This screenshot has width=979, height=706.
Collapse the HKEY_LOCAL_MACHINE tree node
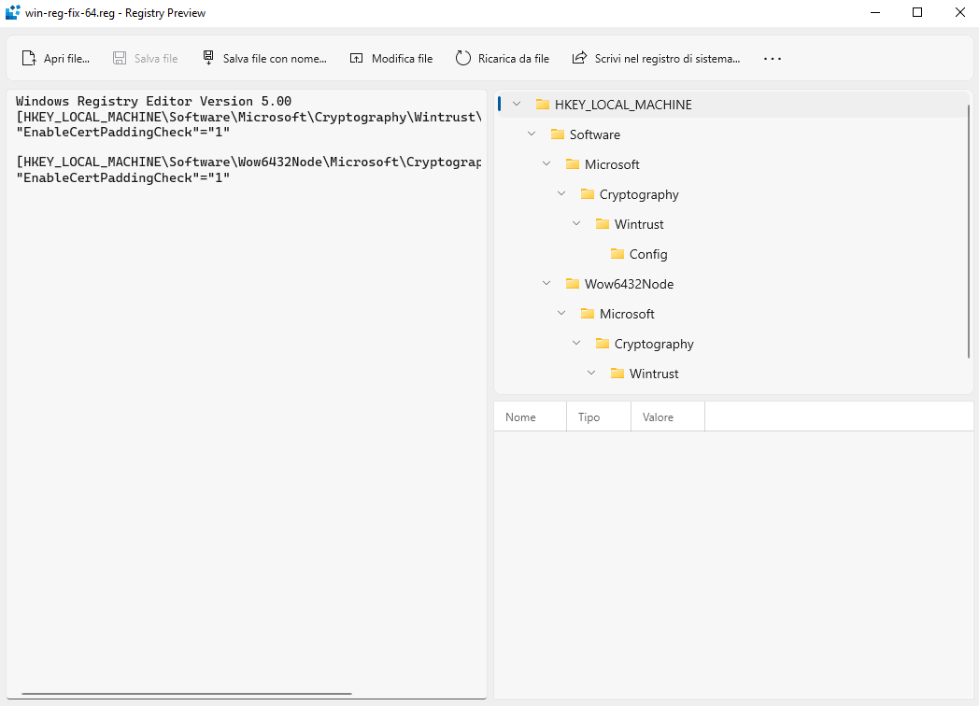click(x=517, y=105)
